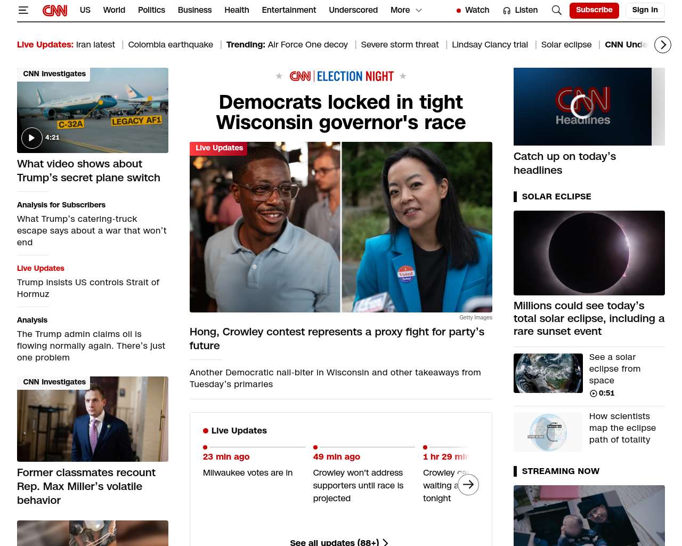This screenshot has width=682, height=546.
Task: Open the Hong and Crowley candidates photo
Action: tap(341, 227)
